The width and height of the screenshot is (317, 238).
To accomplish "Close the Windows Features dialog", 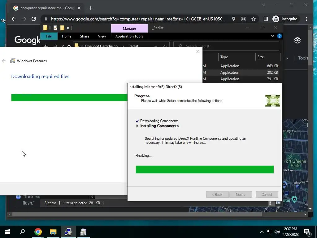I will pos(198,52).
